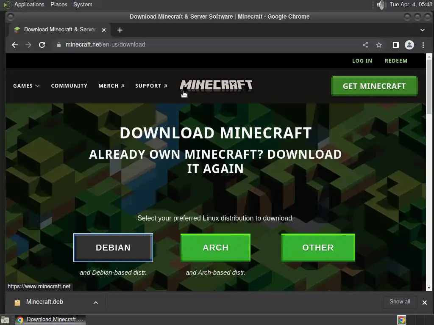Click the clock showing Tue Apr 4

click(411, 4)
